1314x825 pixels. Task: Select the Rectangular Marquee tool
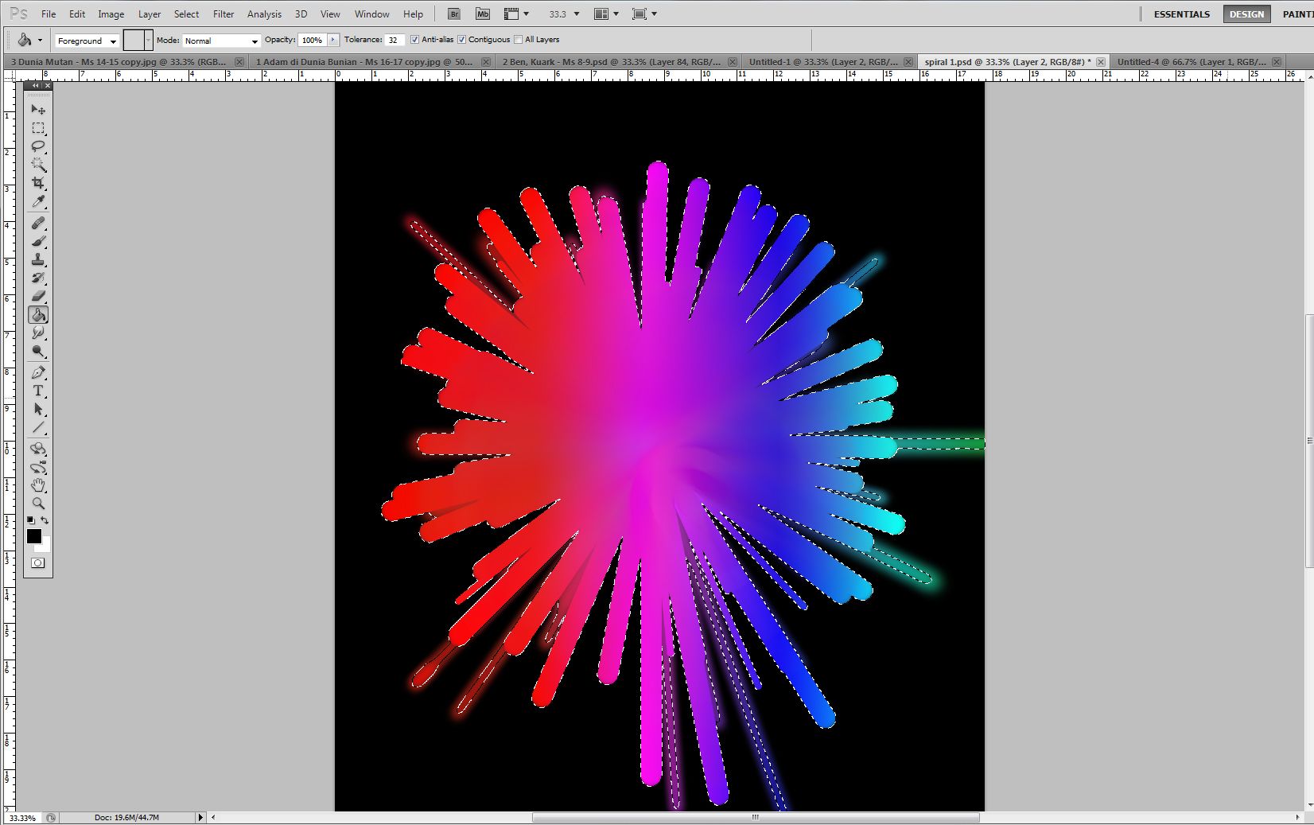pyautogui.click(x=37, y=128)
